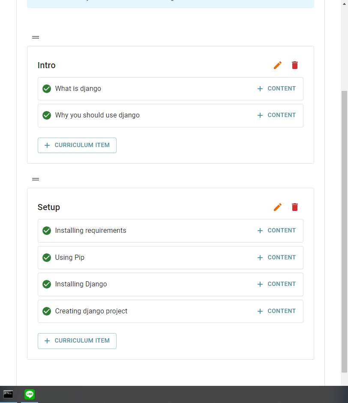
Task: Select the 'What is django' lesson title
Action: 78,89
